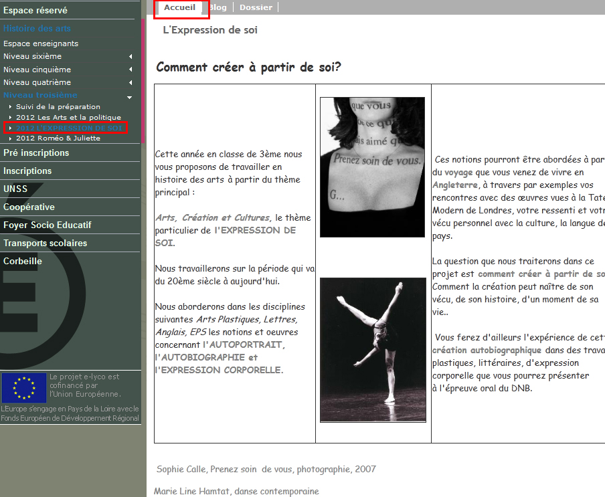Click the European Union flag logo
The image size is (605, 497).
click(24, 388)
